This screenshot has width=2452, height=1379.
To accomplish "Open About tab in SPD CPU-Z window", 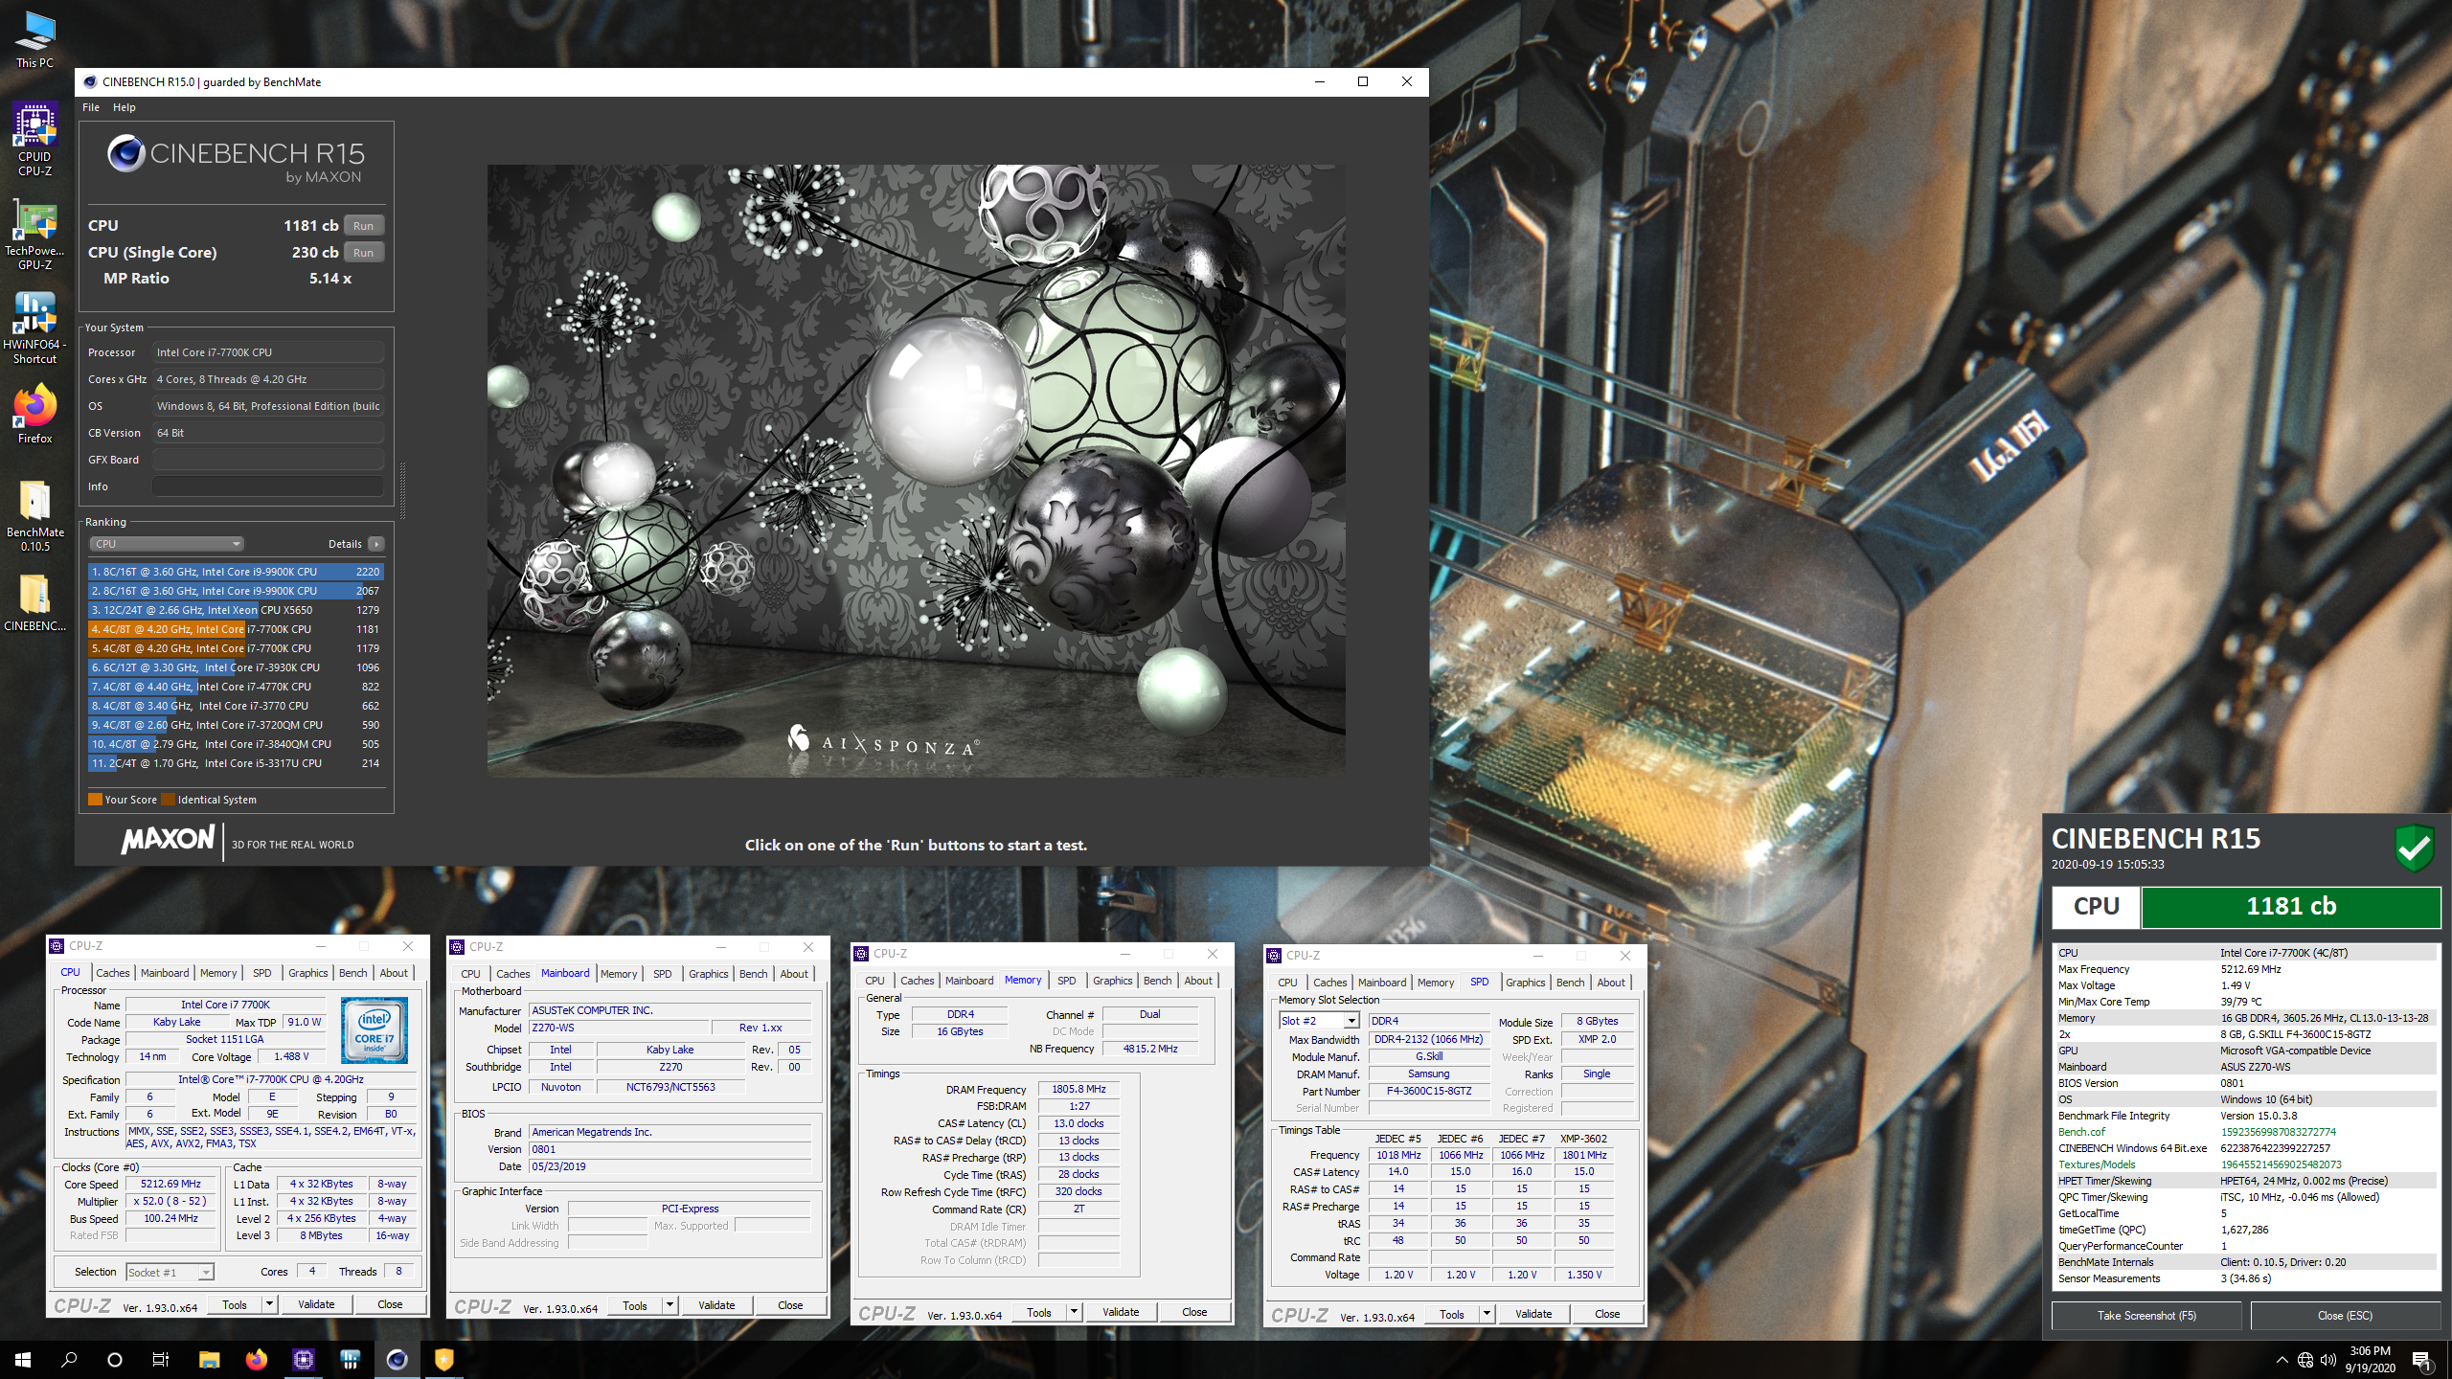I will [x=1610, y=983].
